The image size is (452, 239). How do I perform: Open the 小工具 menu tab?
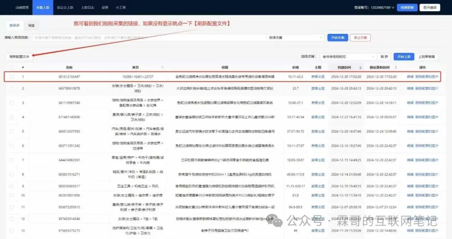coord(121,8)
